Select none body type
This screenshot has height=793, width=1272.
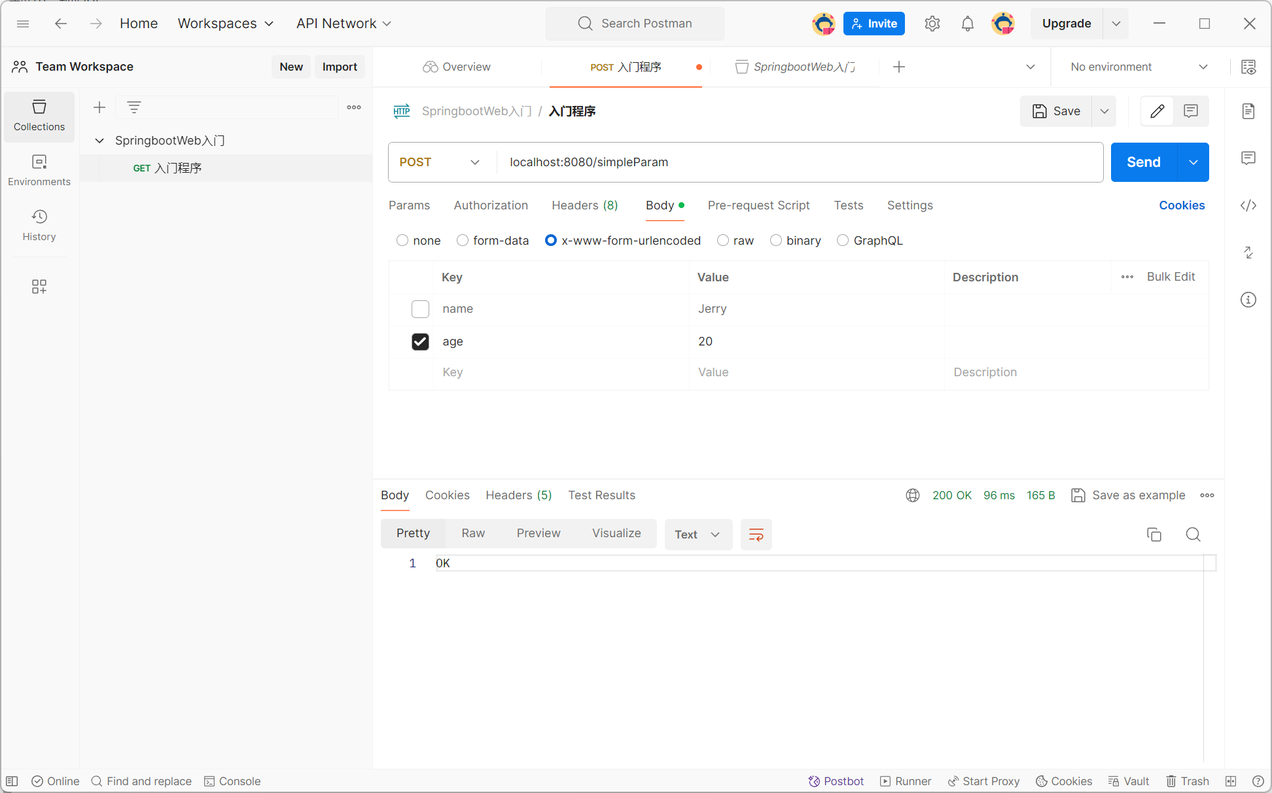coord(402,241)
